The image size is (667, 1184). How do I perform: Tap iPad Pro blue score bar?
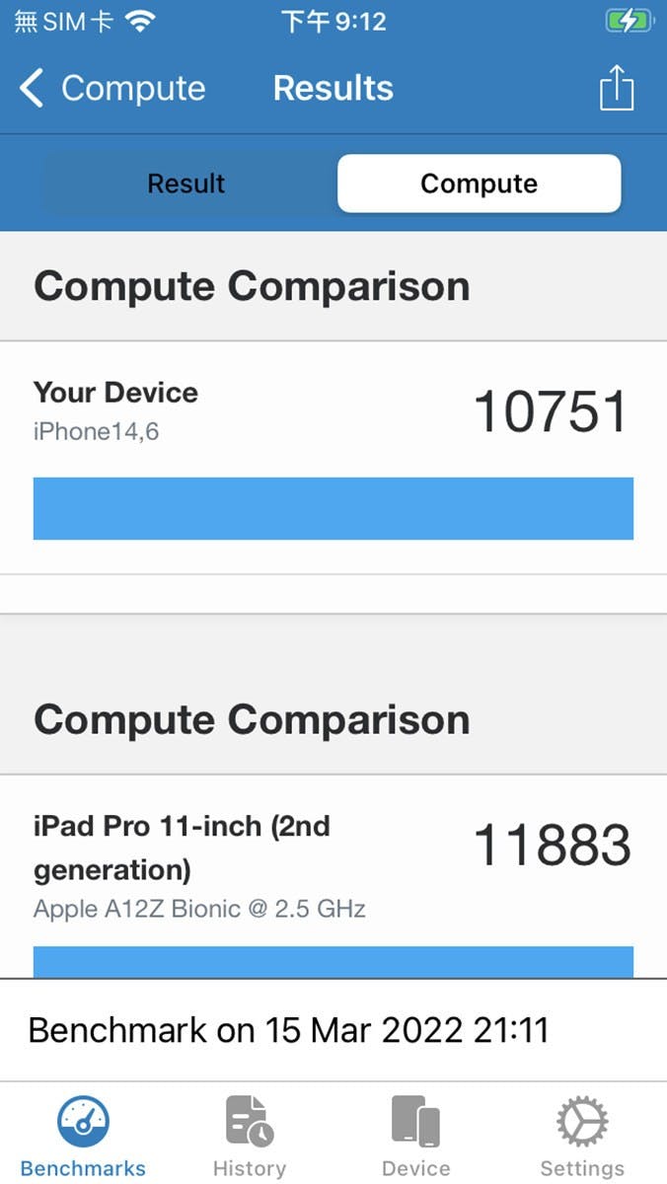tap(333, 962)
